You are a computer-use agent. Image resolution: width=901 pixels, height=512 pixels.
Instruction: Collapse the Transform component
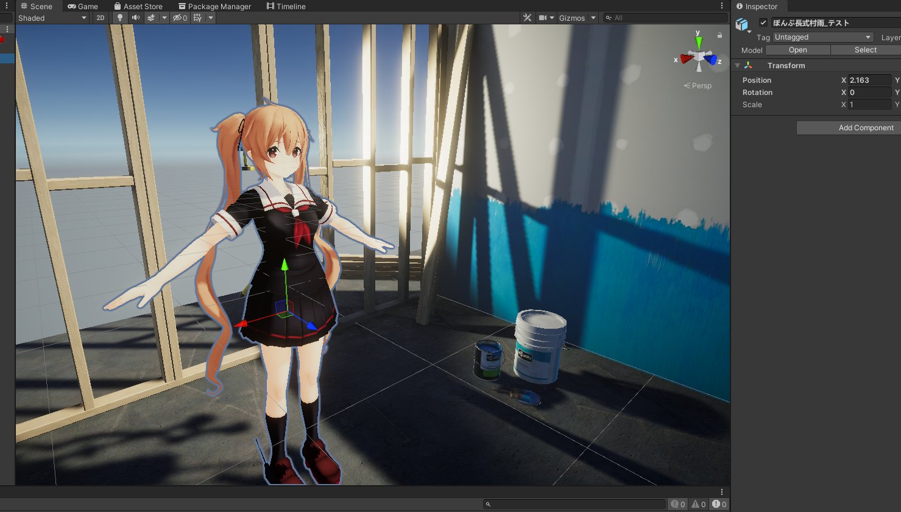coord(737,65)
